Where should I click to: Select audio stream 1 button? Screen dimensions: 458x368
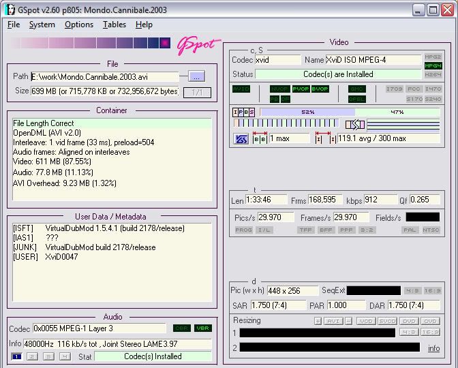[16, 357]
